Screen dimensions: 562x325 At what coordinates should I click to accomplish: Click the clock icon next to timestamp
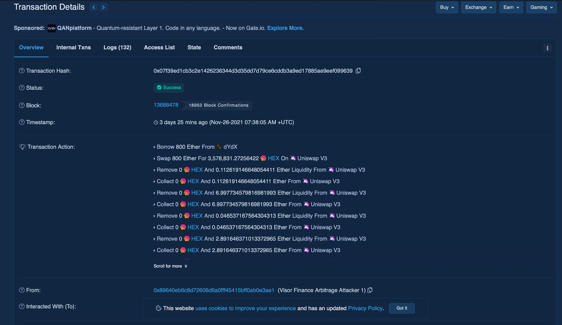point(156,122)
